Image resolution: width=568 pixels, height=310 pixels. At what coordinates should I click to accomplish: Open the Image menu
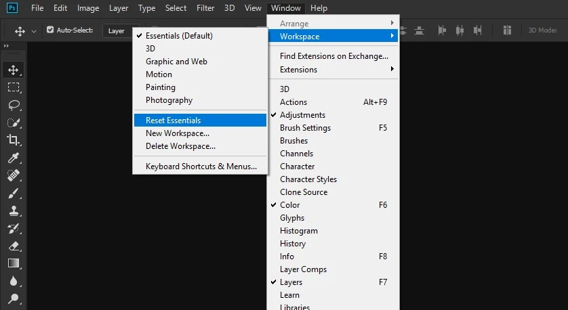(x=88, y=8)
